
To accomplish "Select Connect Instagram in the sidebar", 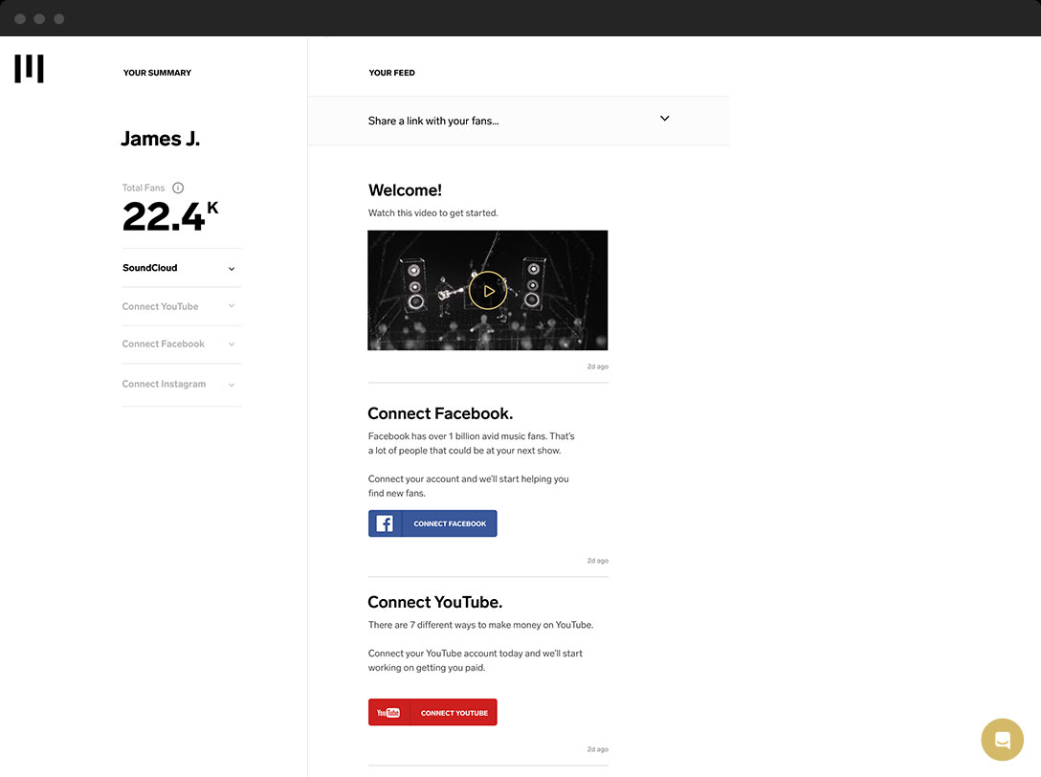I will point(164,384).
